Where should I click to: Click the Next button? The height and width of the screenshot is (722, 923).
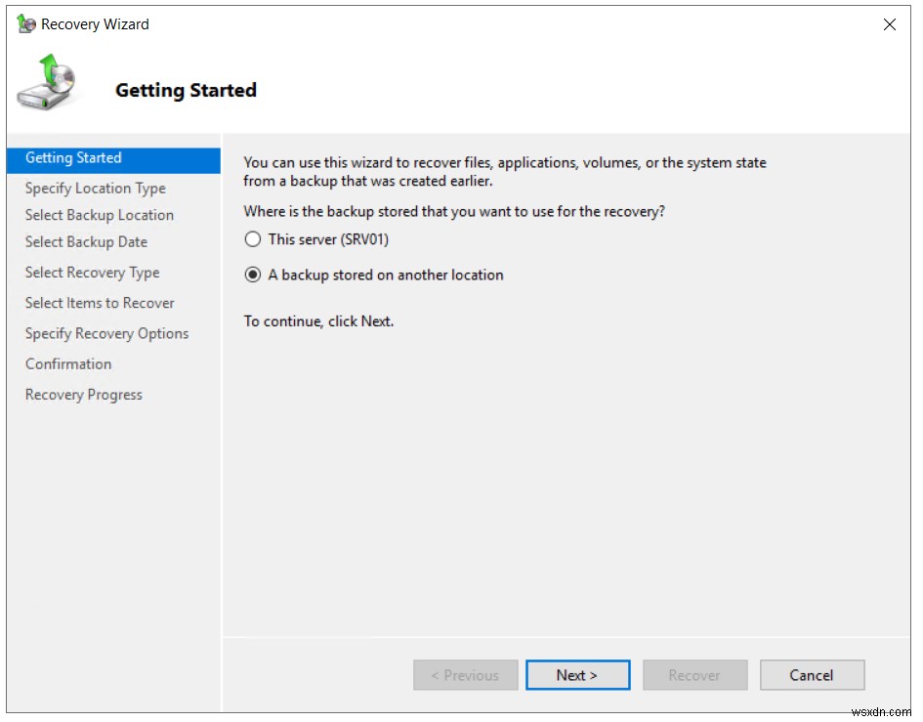pyautogui.click(x=577, y=674)
